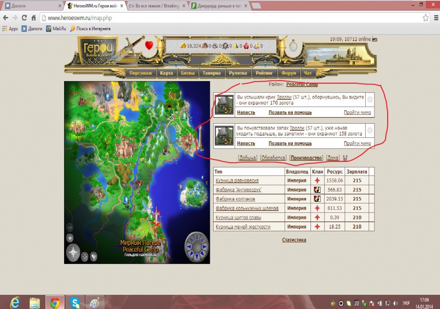Click the browser address bar URL
Screen dimensions: 440x309
point(80,18)
